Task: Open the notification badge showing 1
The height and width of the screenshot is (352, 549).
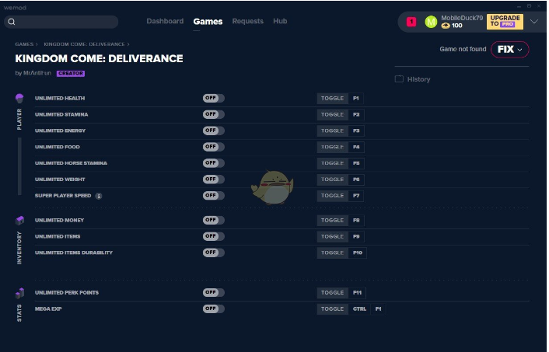Action: click(x=411, y=22)
